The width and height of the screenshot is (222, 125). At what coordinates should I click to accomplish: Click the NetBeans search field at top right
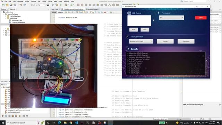pos(195,1)
